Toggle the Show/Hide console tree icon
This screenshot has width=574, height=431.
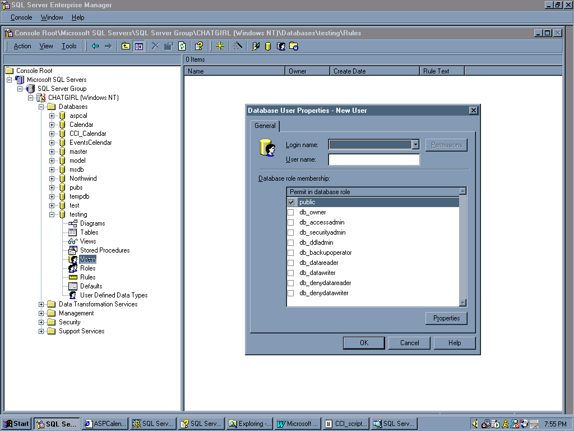coord(139,46)
